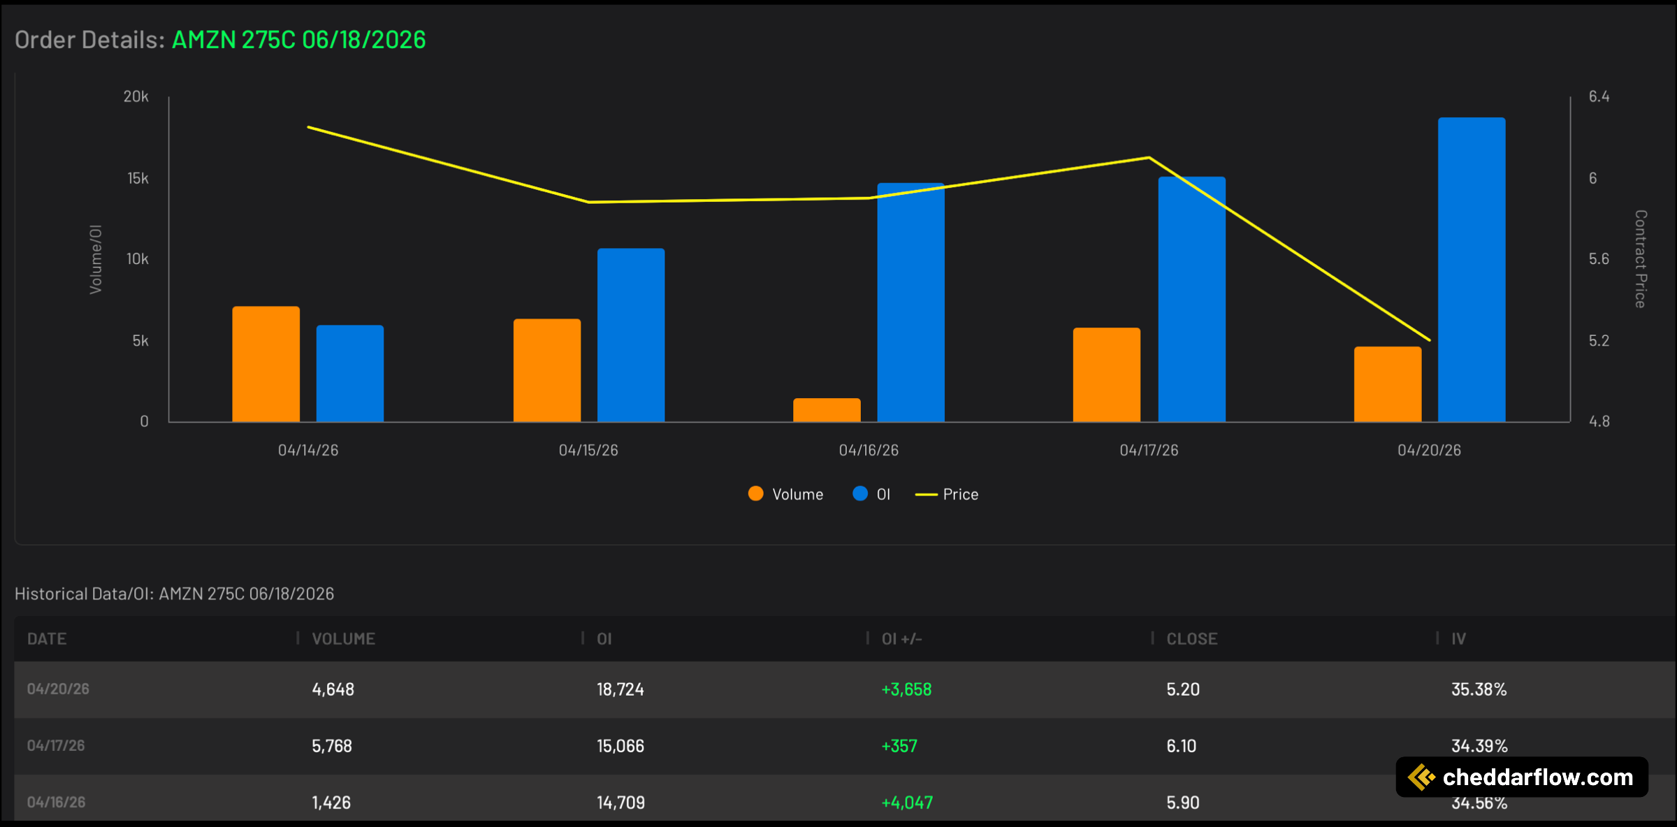Select the small orange volume bar for 04/16/26
The height and width of the screenshot is (827, 1677).
click(827, 410)
